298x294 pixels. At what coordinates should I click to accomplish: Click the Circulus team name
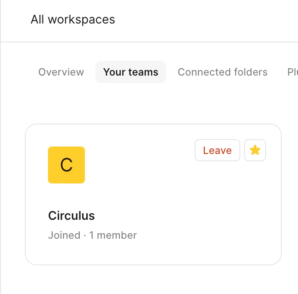coord(72,216)
